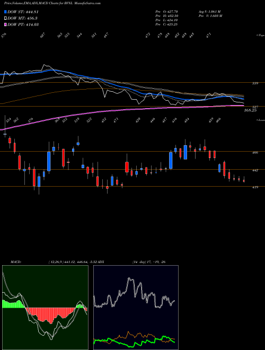The height and width of the screenshot is (350, 265).
Task: Click the 442 price axis label
Action: (x=255, y=170)
